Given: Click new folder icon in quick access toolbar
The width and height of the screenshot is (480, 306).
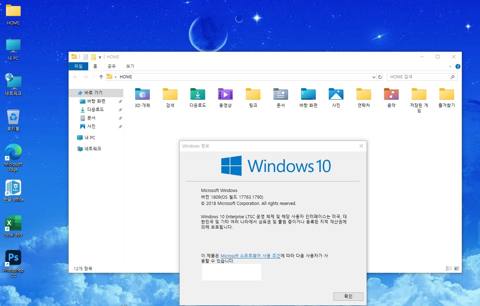Looking at the screenshot, I should click(x=93, y=57).
